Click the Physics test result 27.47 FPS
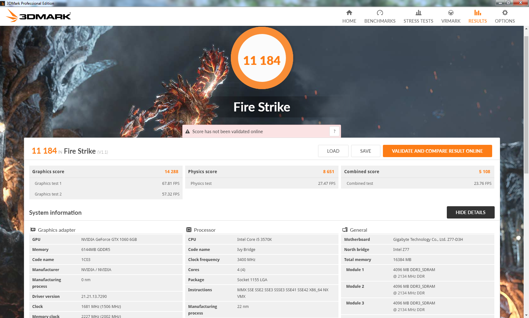This screenshot has height=318, width=529. click(327, 183)
